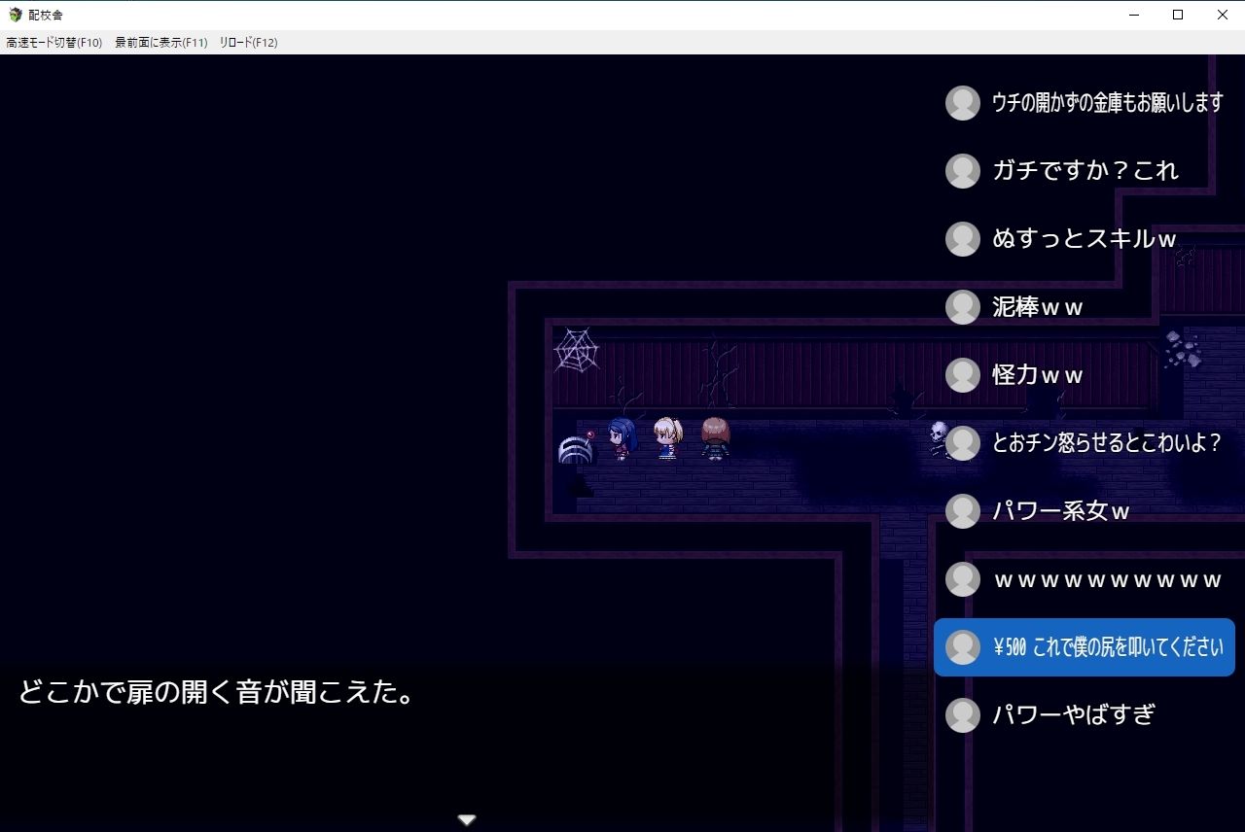This screenshot has width=1245, height=832.
Task: Click avatar beside パワーやばすぎ comment
Action: pyautogui.click(x=963, y=715)
